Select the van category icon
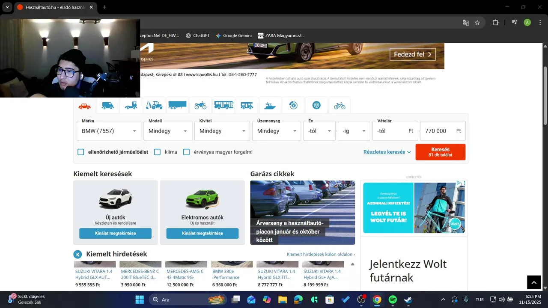This screenshot has height=308, width=548. tap(108, 106)
